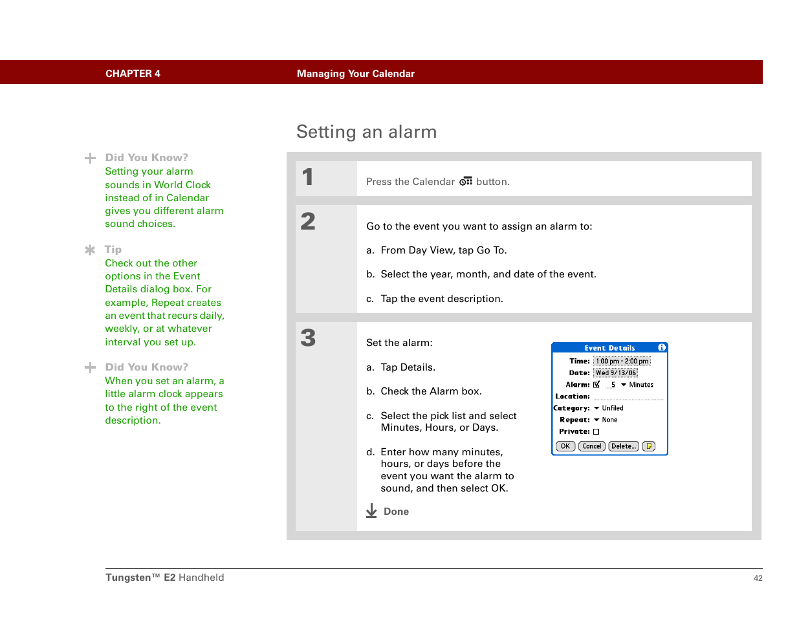Toggle the Alarm checkbox
The image size is (799, 617).
click(597, 384)
